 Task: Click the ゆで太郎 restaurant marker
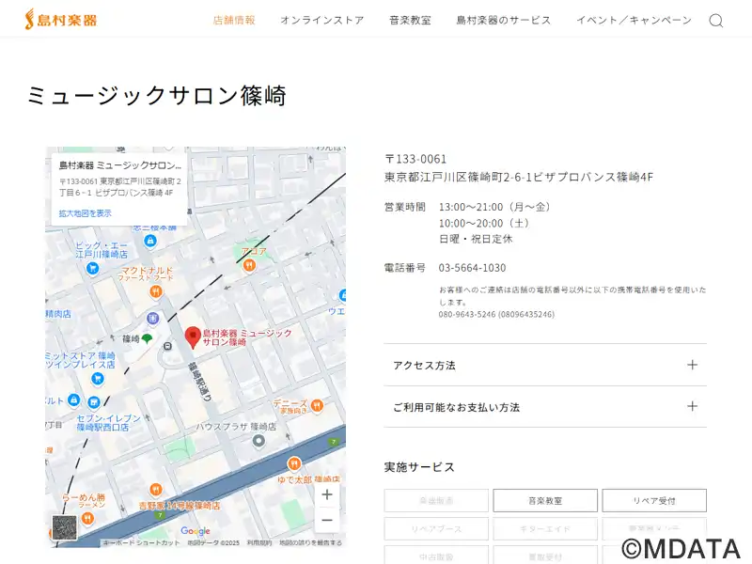coord(294,463)
